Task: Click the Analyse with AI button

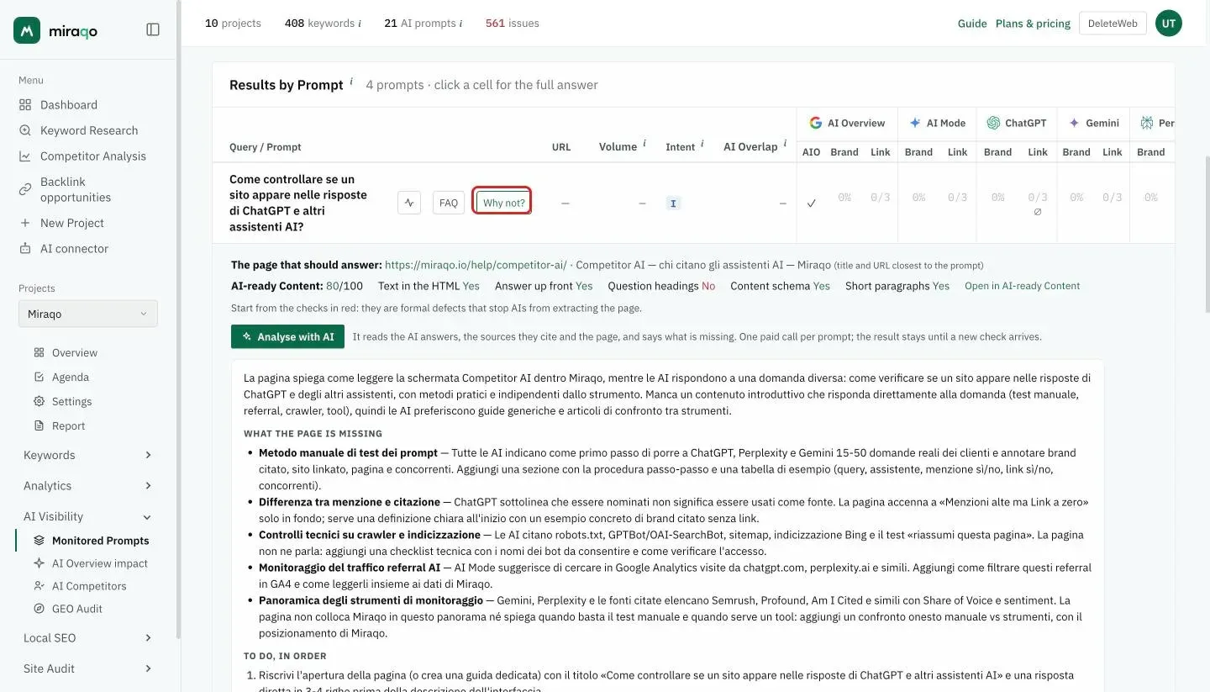Action: pyautogui.click(x=287, y=336)
